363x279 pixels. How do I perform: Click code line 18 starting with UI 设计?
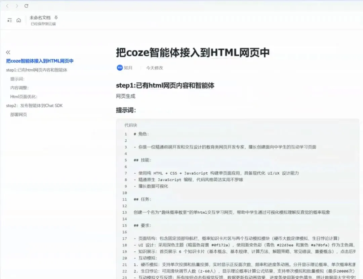pos(244,245)
